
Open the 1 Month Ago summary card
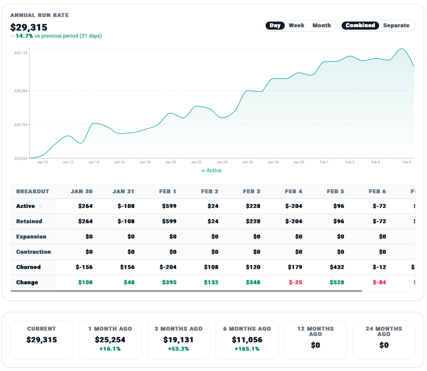coord(110,340)
